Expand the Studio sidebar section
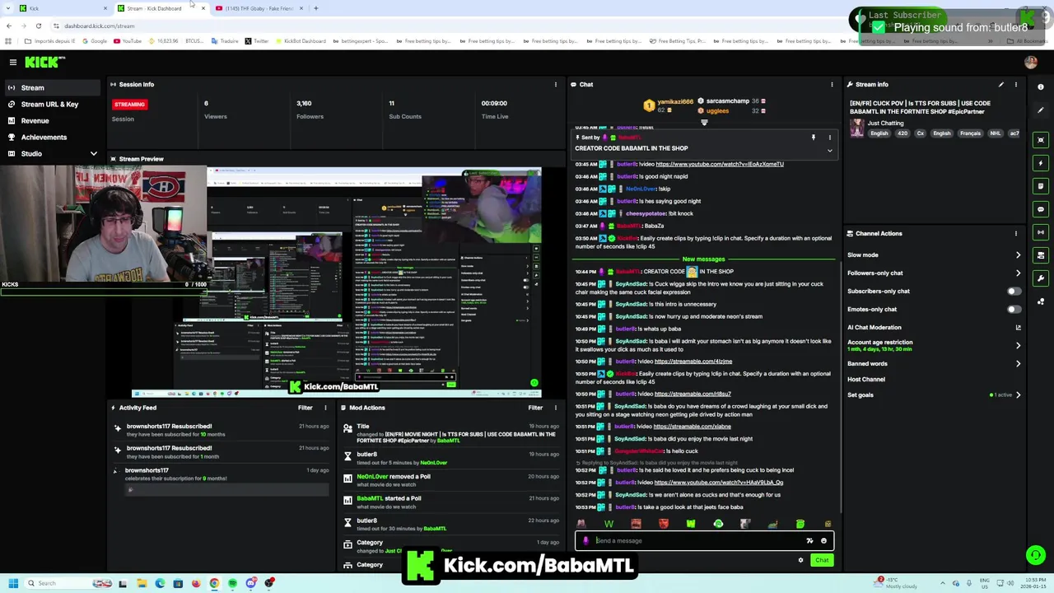Viewport: 1054px width, 593px height. pos(93,153)
